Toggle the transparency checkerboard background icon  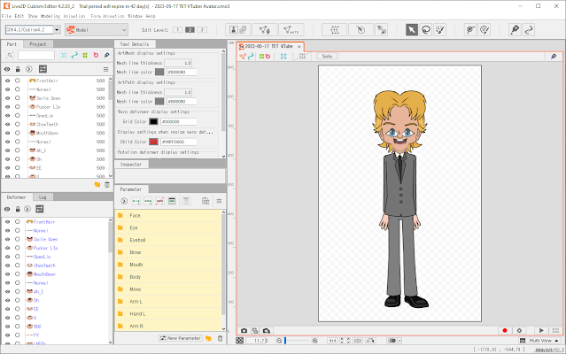point(240,341)
